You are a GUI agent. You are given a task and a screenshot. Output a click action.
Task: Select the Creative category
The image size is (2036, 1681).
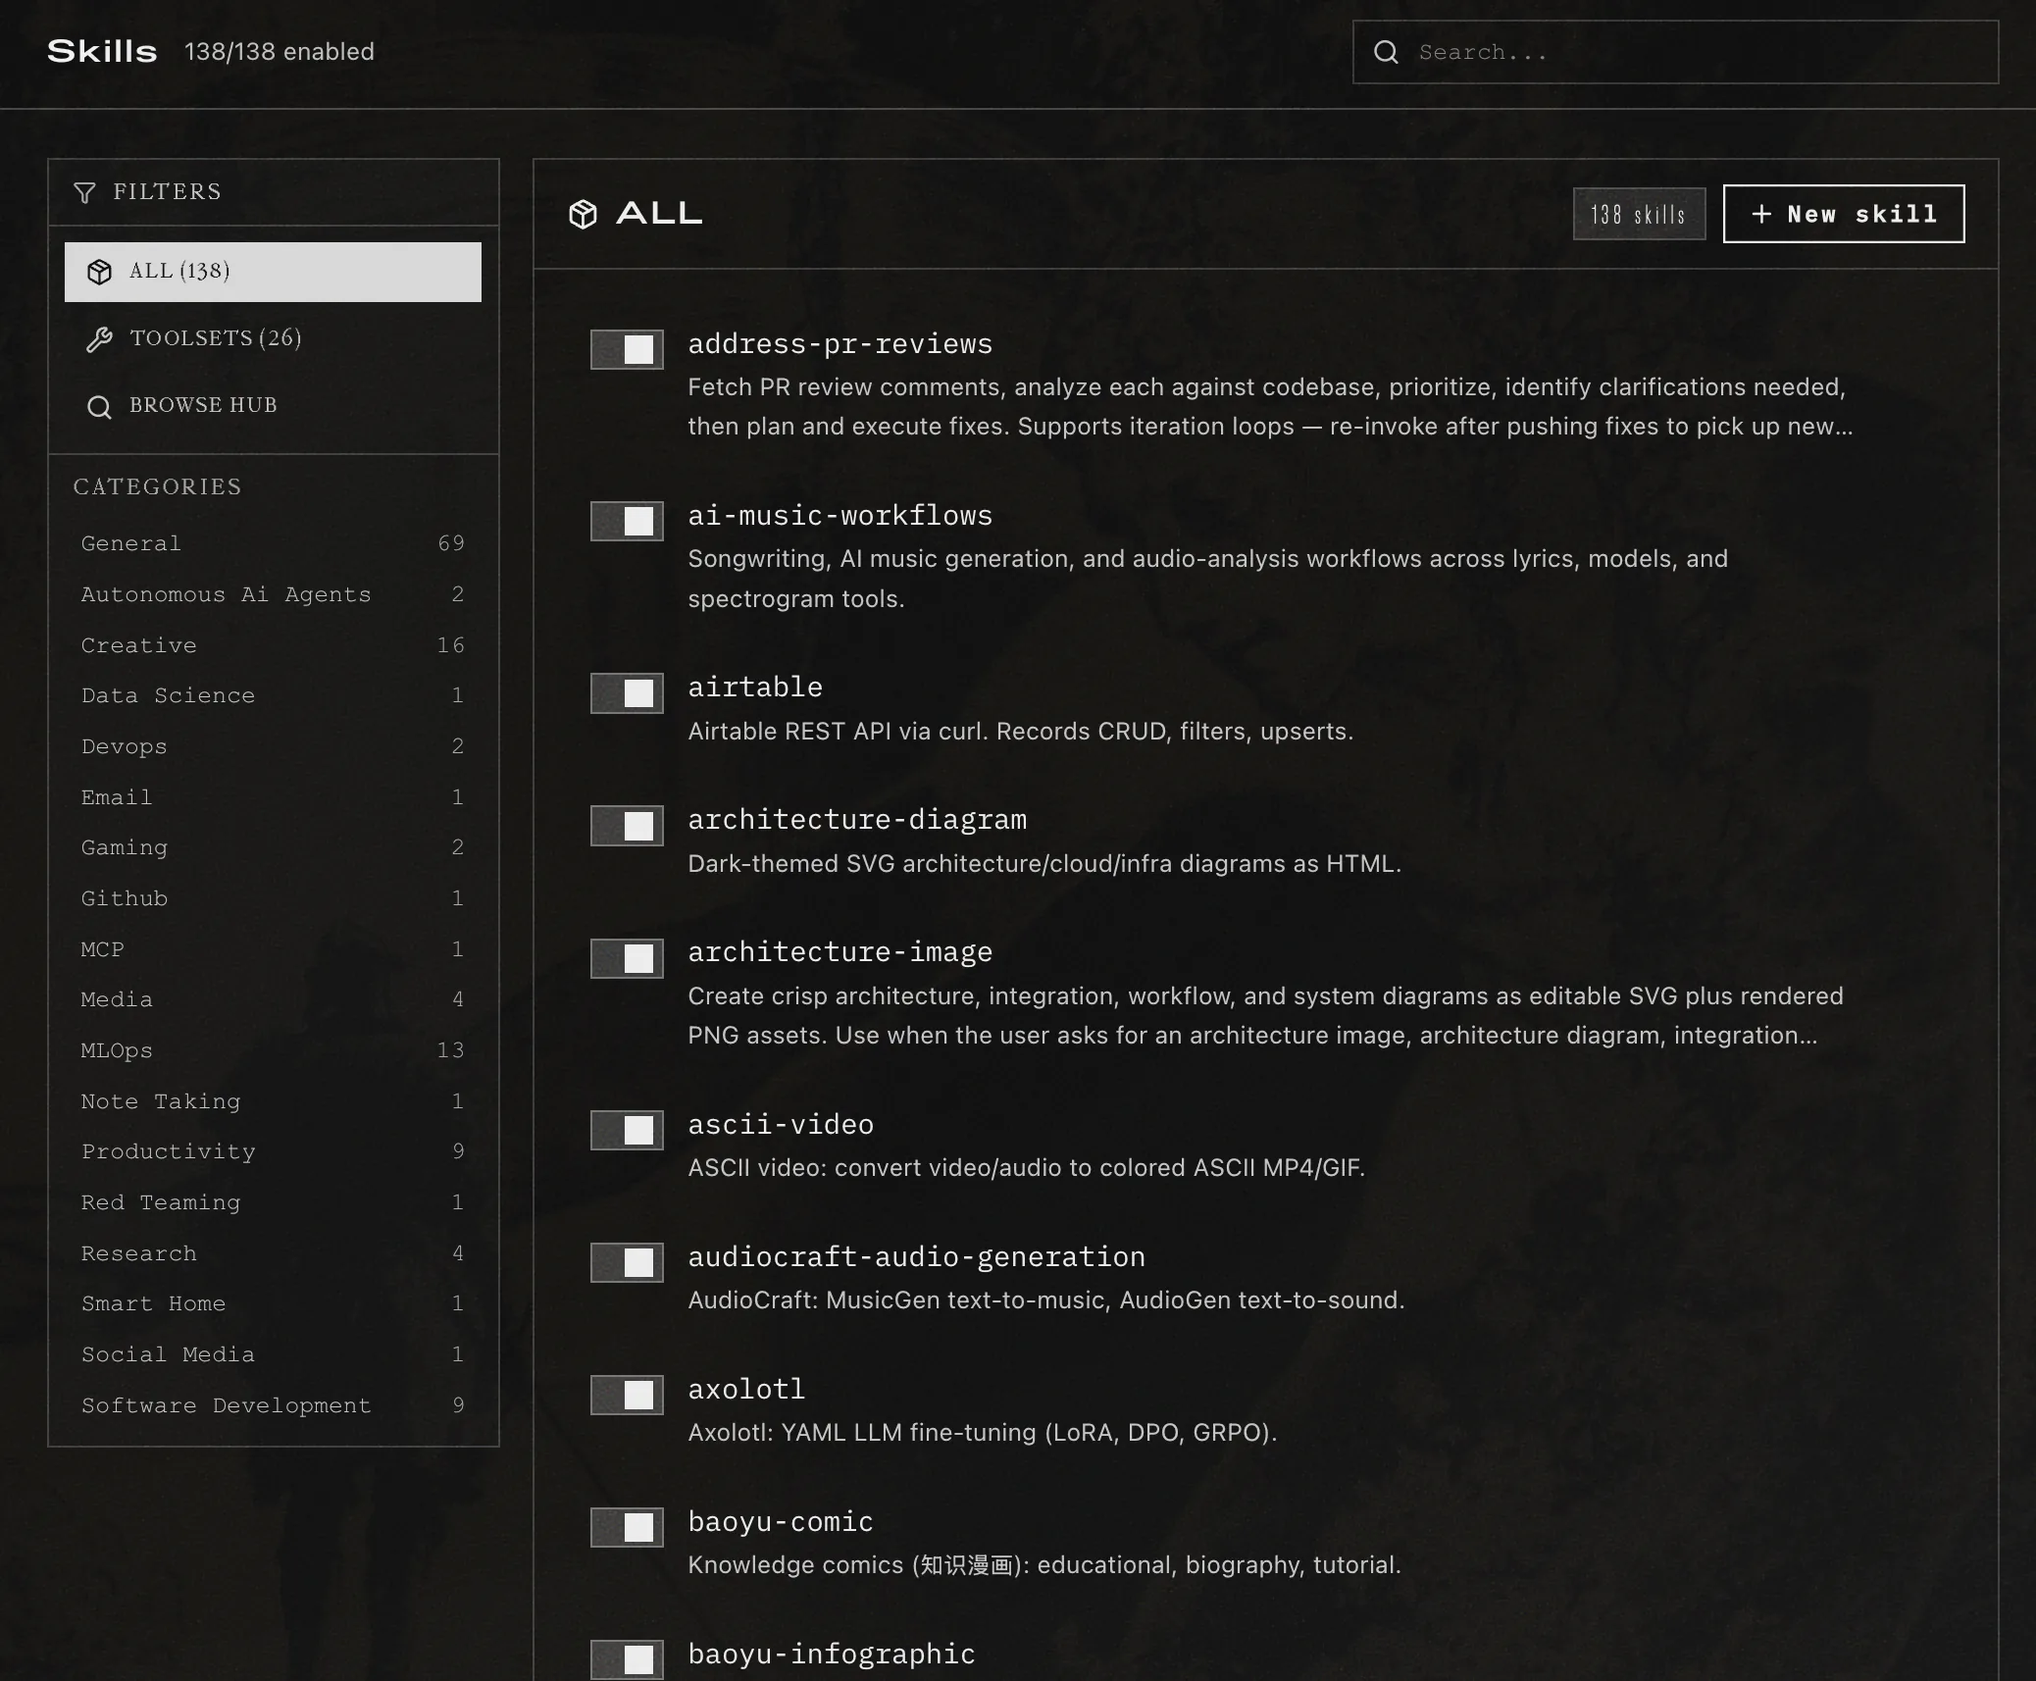click(273, 645)
